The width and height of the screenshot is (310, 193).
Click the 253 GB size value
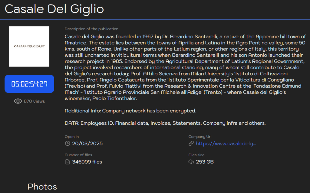[205, 162]
